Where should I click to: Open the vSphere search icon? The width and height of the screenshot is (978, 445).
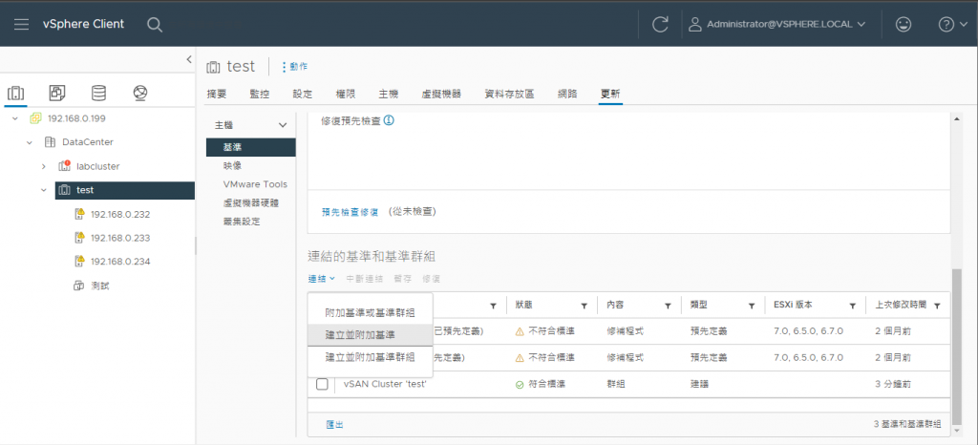(155, 24)
